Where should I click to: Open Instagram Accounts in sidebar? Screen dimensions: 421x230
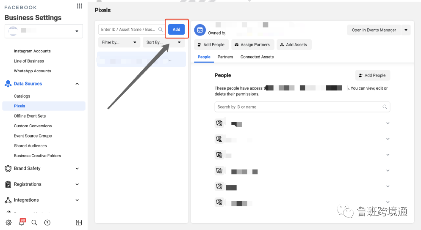[x=32, y=51]
